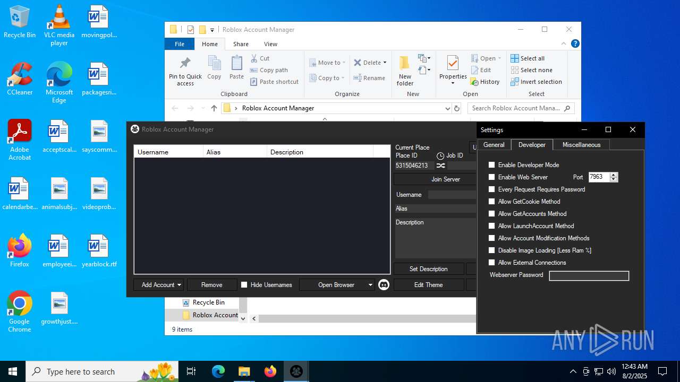Open Microsoft Edge from the taskbar
The width and height of the screenshot is (680, 382).
pos(218,371)
